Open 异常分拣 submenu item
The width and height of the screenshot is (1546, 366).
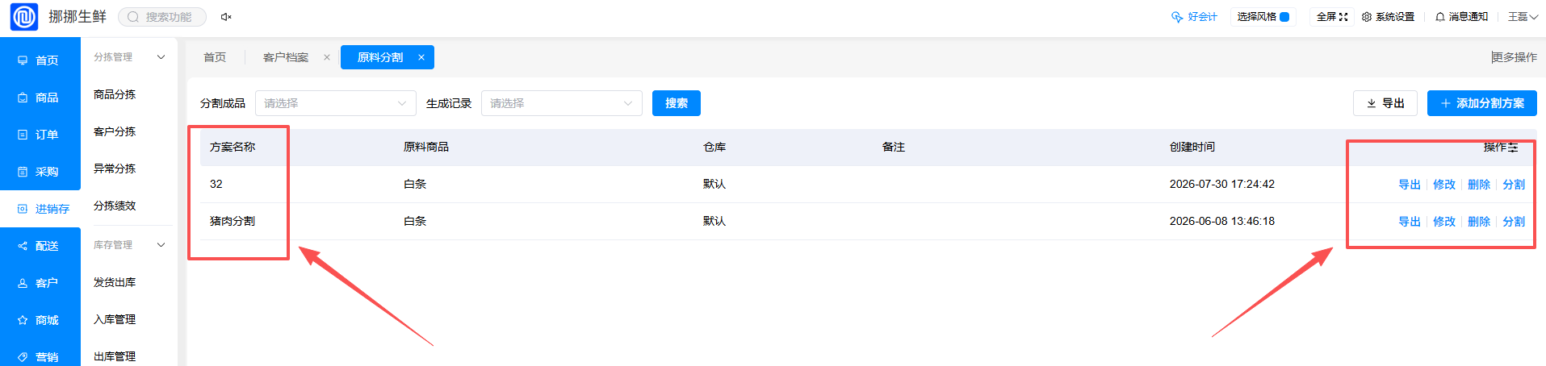pos(115,168)
